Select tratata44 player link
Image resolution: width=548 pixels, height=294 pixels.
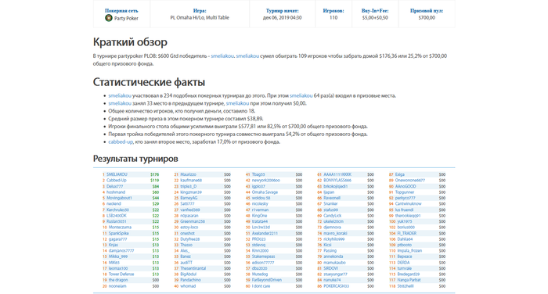coord(260,221)
